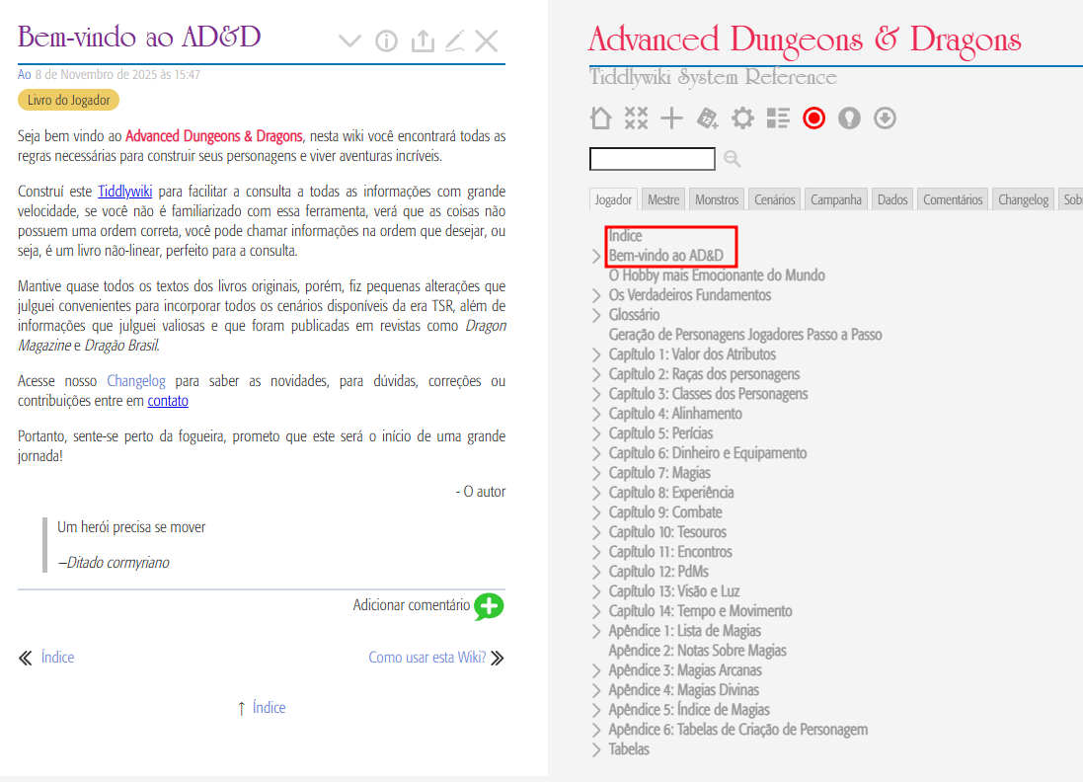Click the export/share tiddler icon

pos(422,40)
